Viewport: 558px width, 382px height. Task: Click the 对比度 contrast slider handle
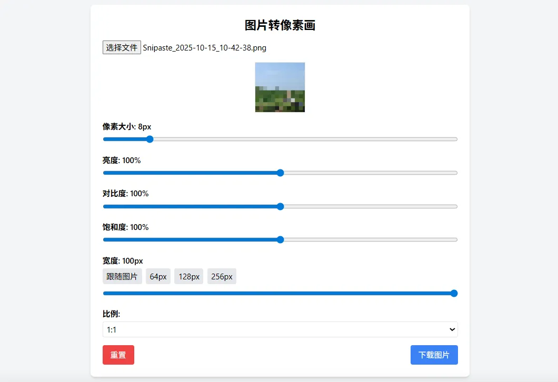pyautogui.click(x=280, y=206)
